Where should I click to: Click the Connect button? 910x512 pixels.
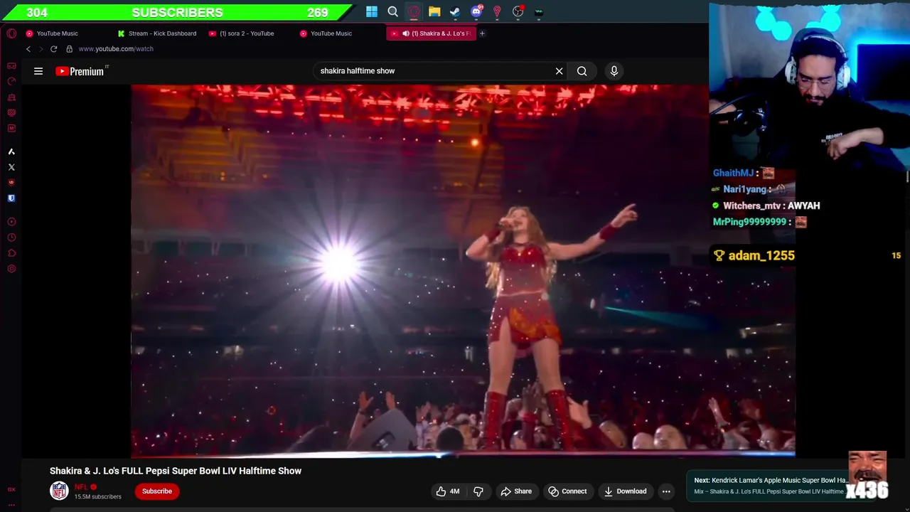click(567, 491)
